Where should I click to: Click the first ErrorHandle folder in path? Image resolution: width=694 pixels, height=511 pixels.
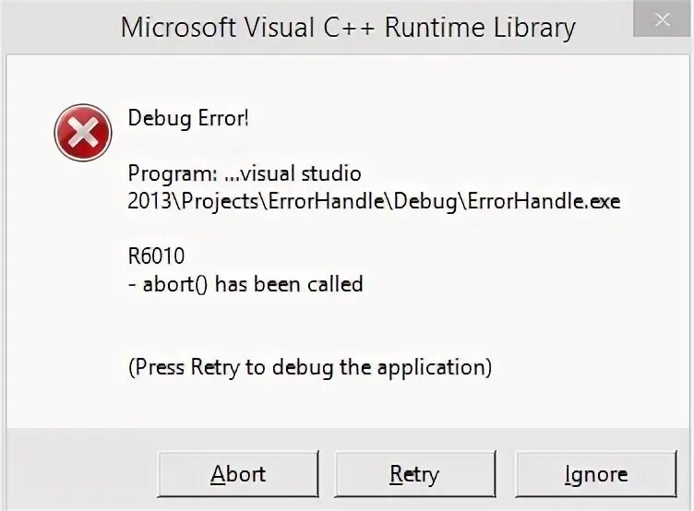click(x=326, y=201)
